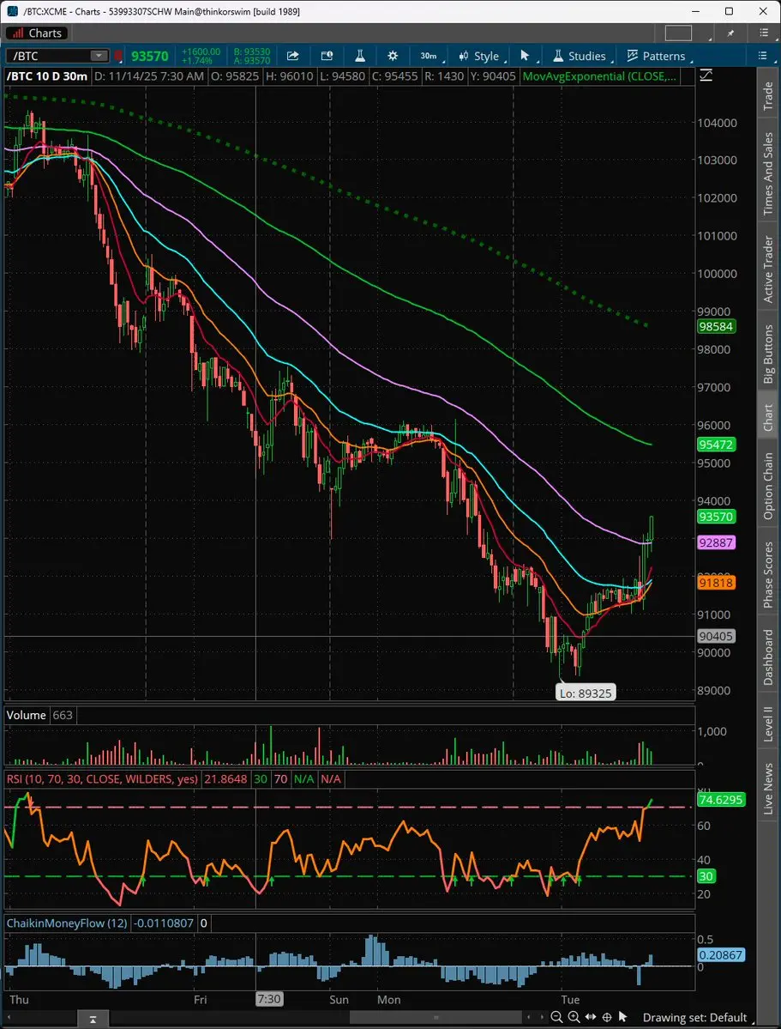Screen dimensions: 781x1029
Task: Click the 93570 last price in toolbar
Action: (149, 57)
